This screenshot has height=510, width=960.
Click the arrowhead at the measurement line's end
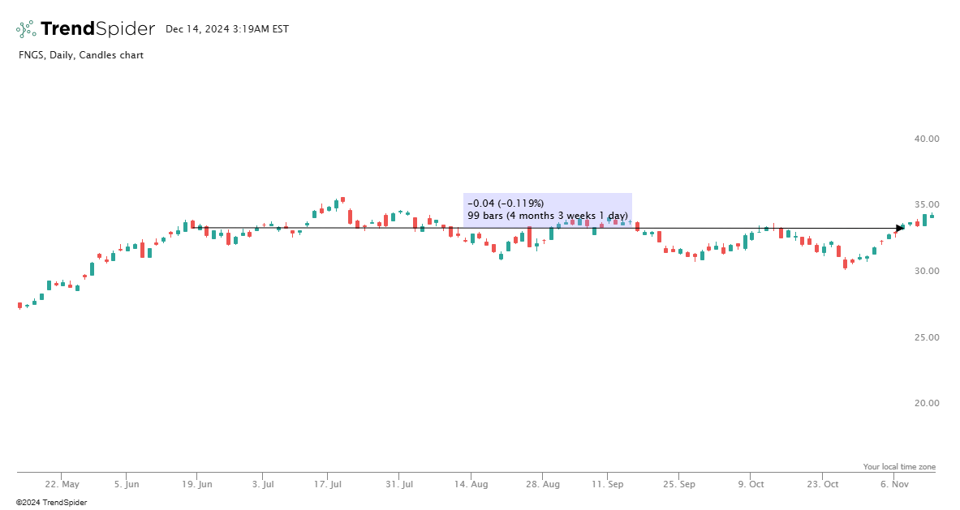click(x=899, y=228)
